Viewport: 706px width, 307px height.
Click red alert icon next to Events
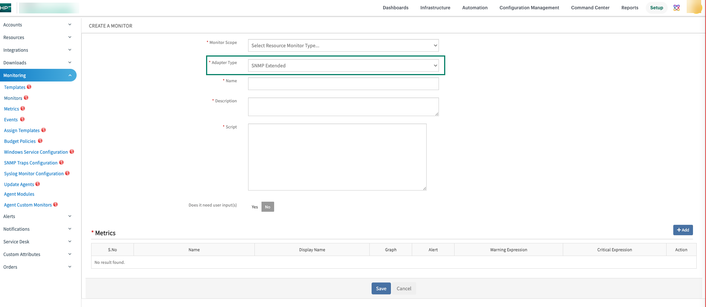tap(22, 119)
